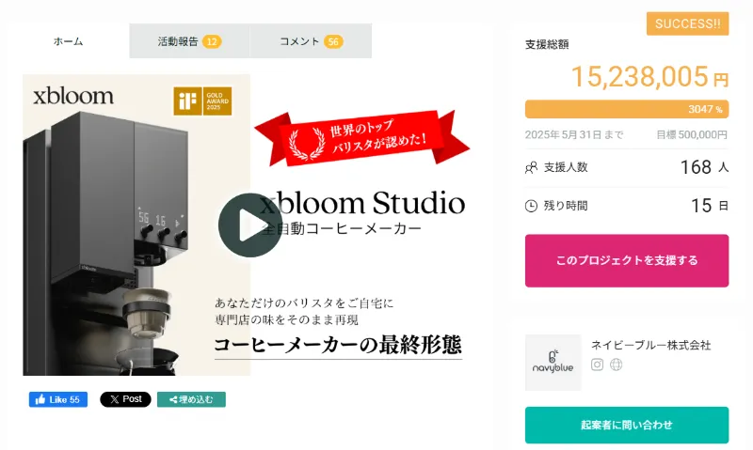Click 起案者に問い合わせ button

coord(627,425)
